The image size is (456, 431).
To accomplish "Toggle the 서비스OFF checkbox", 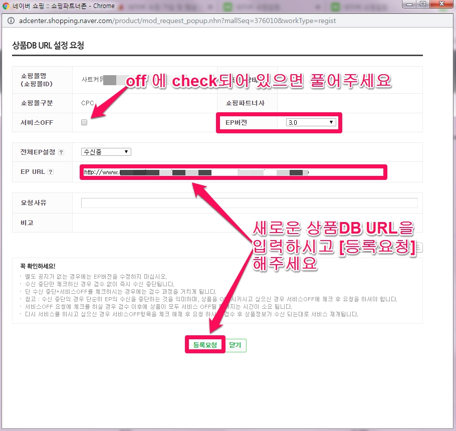I will pyautogui.click(x=84, y=122).
